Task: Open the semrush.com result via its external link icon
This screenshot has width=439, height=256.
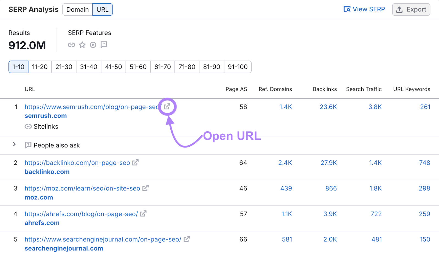Action: (x=167, y=107)
